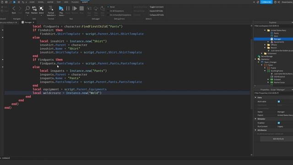293x165 pixels.
Task: Open the HOME ribbon tab
Action: click(x=32, y=2)
